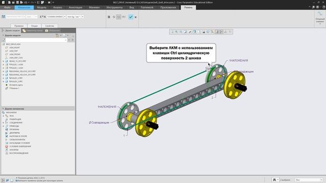Click the Undo icon in quick access toolbar
The height and width of the screenshot is (183, 326).
26,2
